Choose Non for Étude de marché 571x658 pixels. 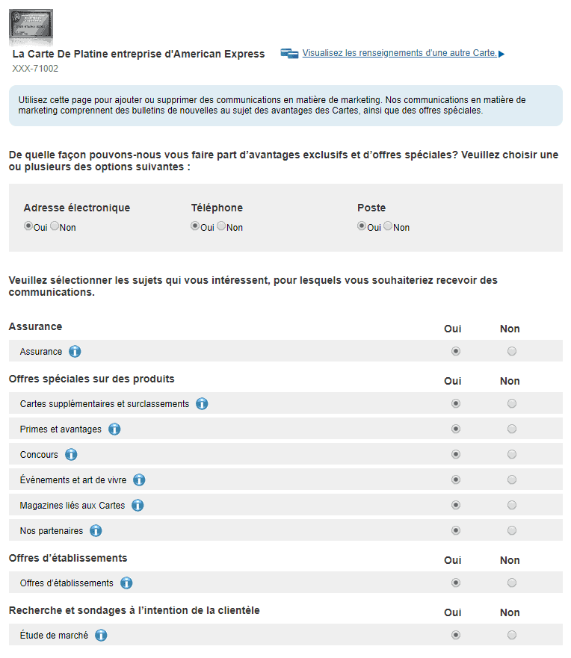click(x=511, y=635)
